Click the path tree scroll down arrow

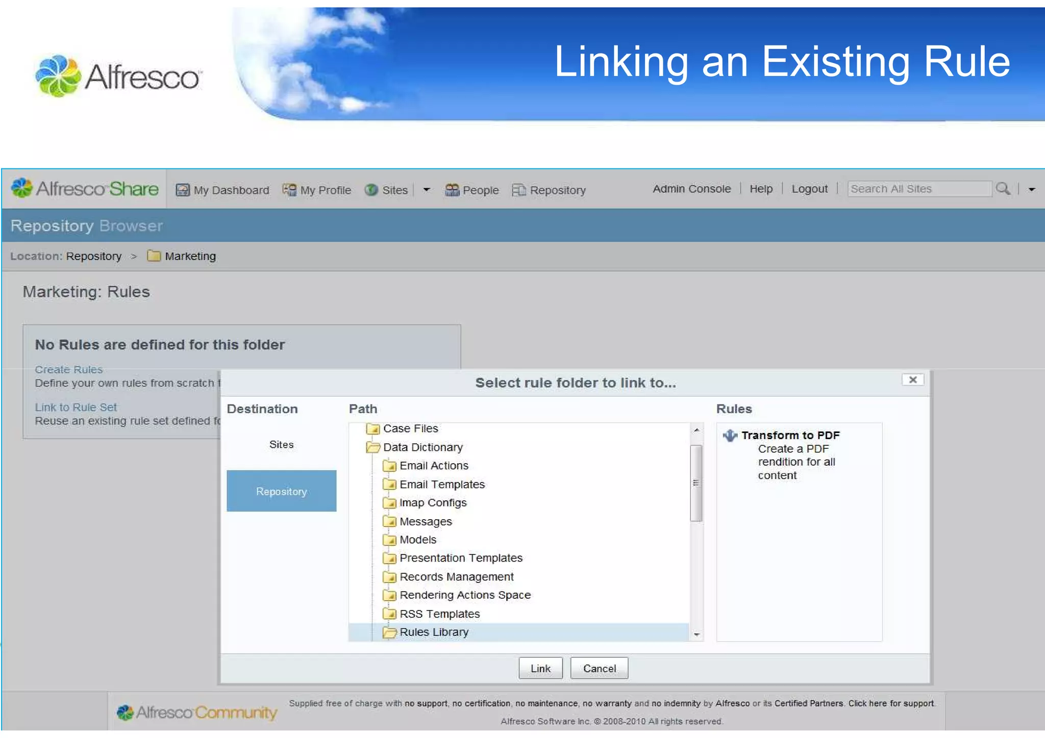[x=696, y=634]
